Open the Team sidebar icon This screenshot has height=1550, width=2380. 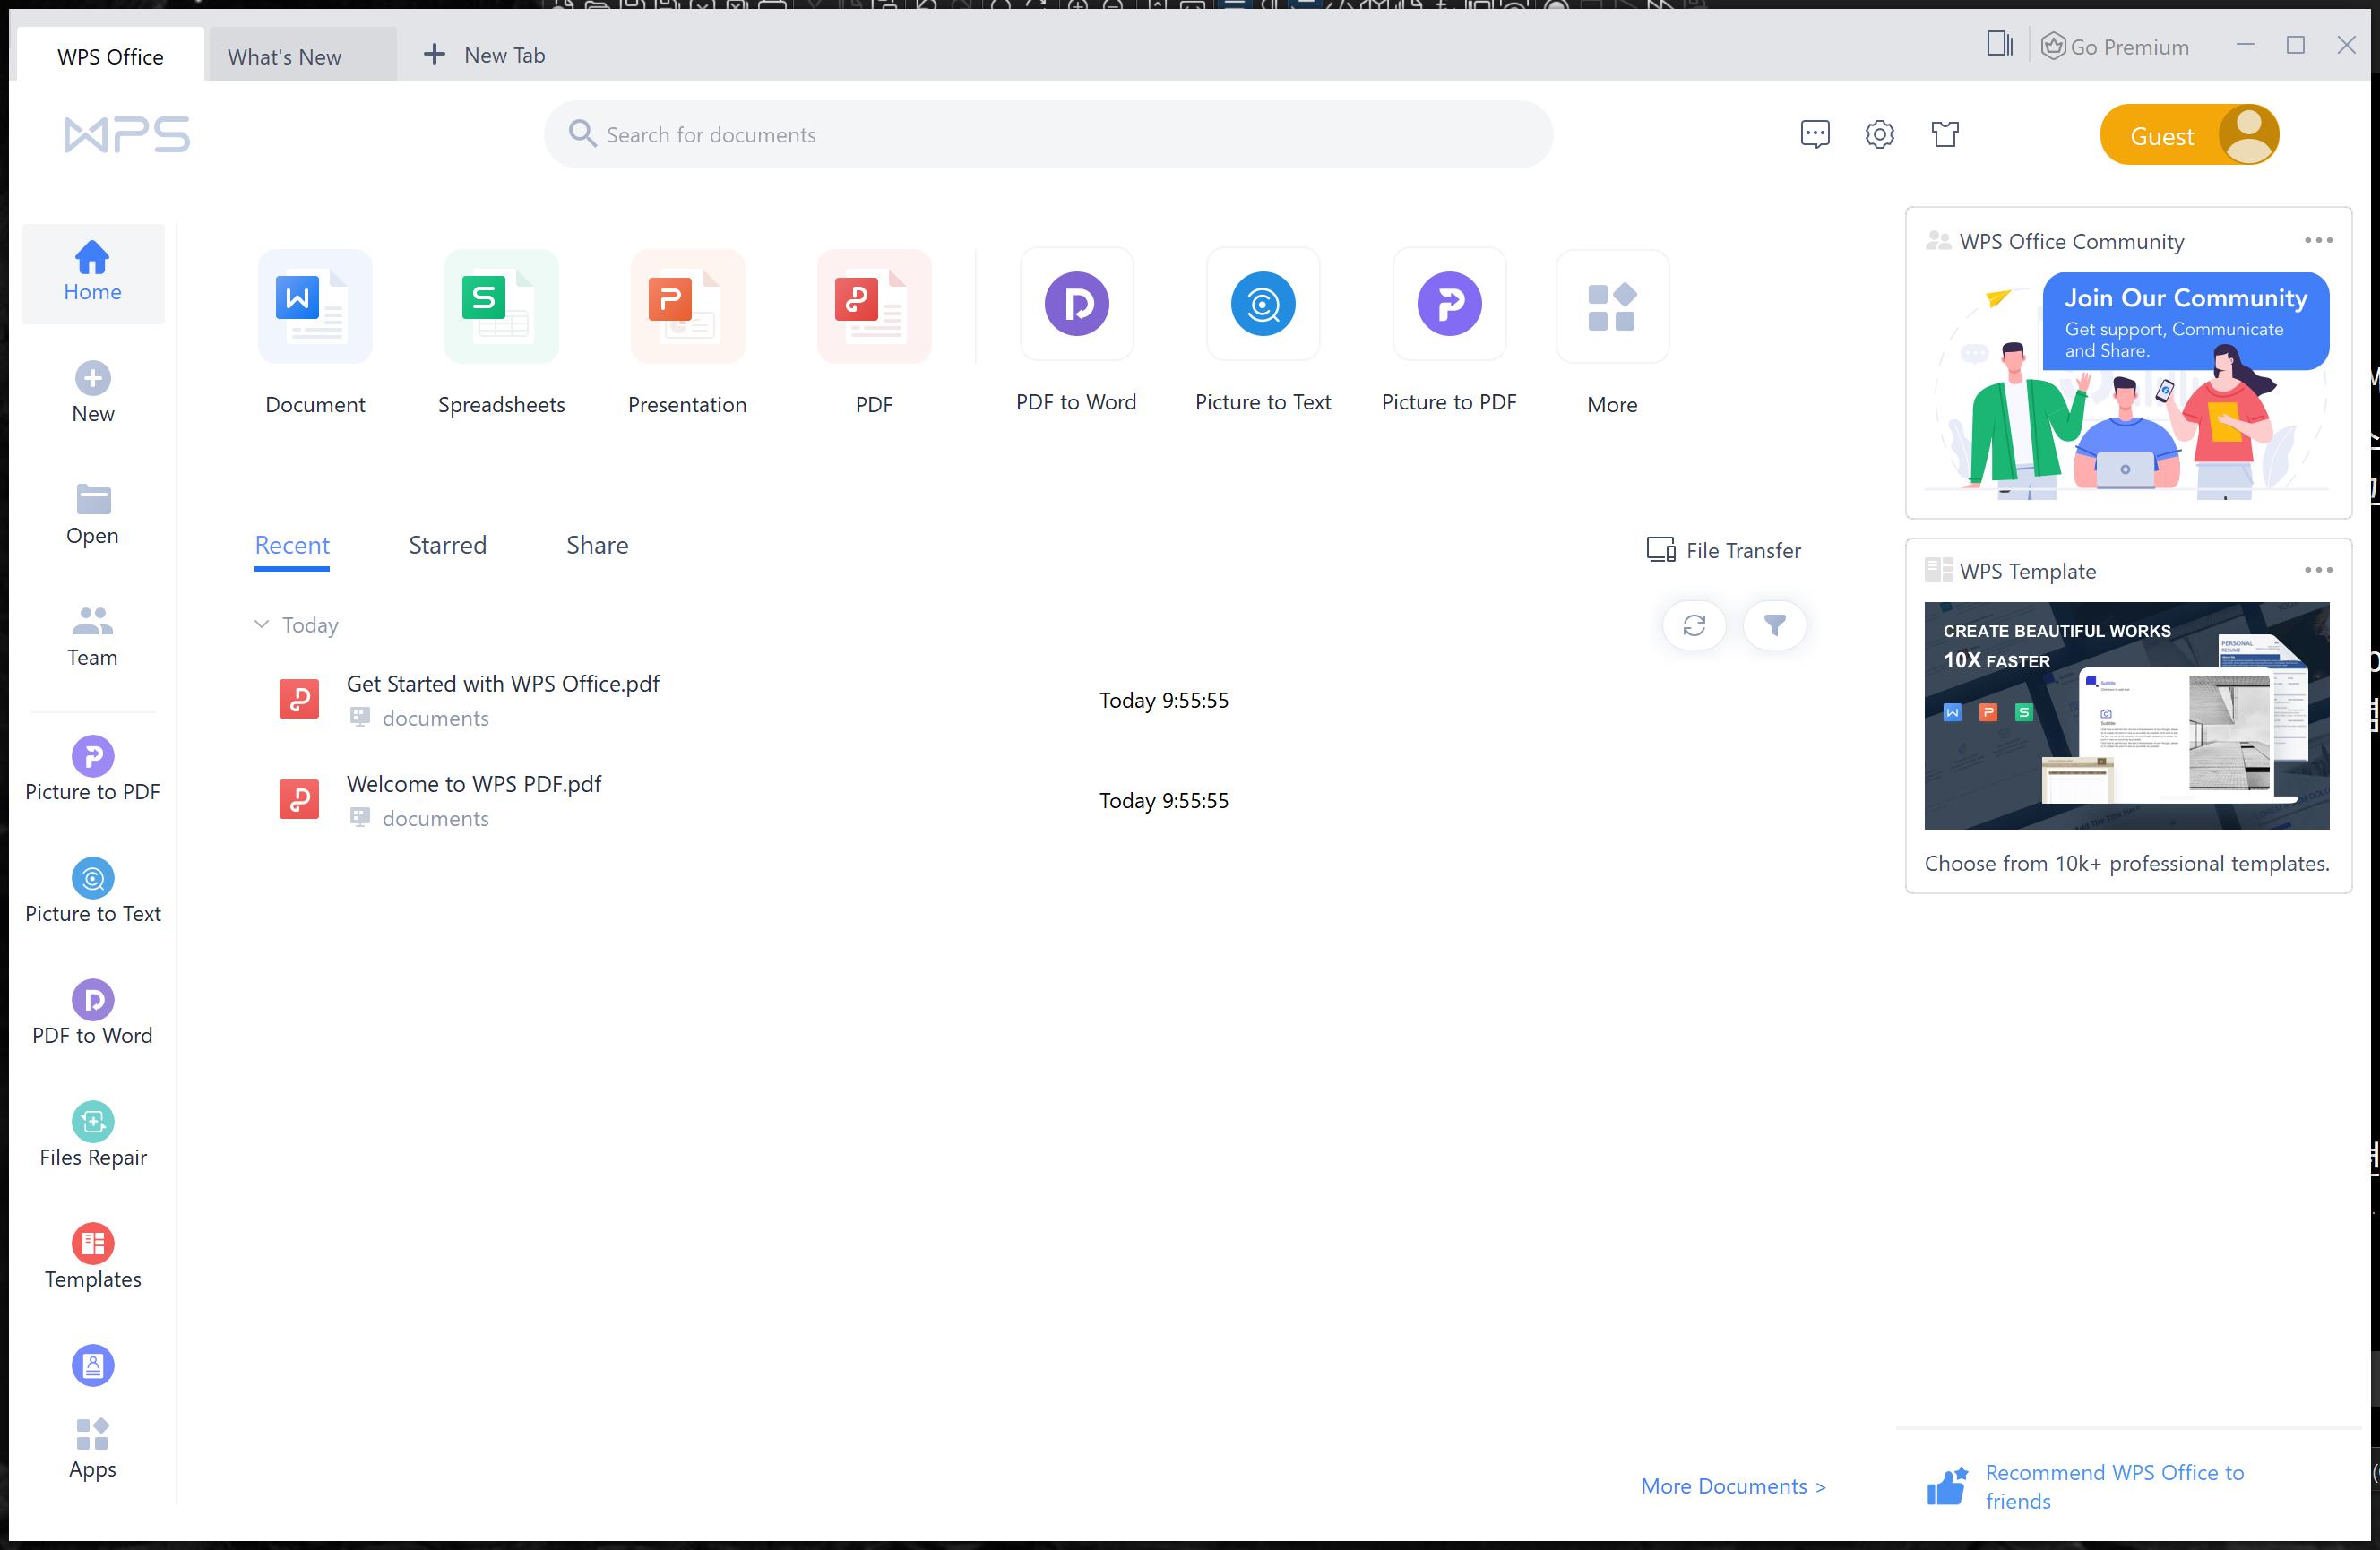point(93,621)
